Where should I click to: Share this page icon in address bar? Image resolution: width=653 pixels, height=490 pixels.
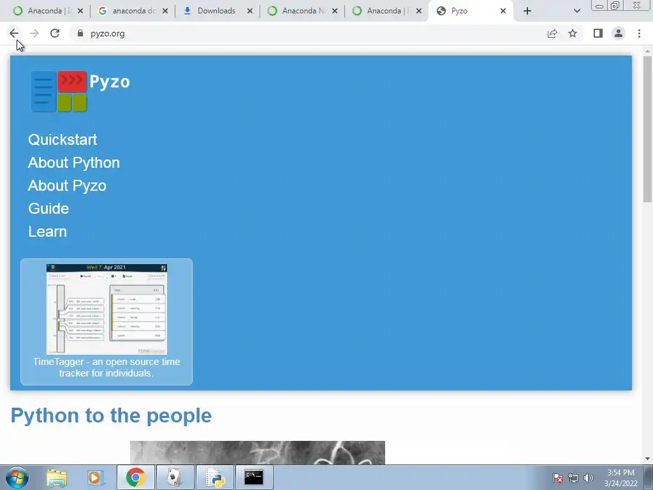552,33
